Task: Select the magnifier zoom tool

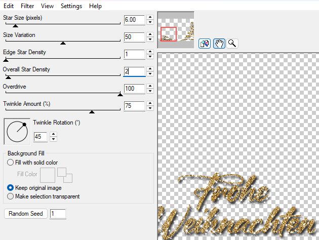Action: pyautogui.click(x=232, y=44)
